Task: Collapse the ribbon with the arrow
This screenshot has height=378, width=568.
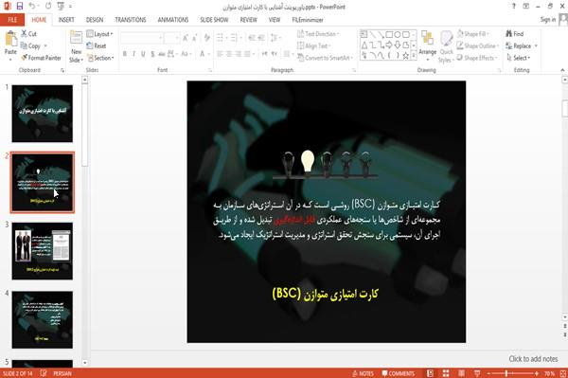Action: pyautogui.click(x=562, y=70)
